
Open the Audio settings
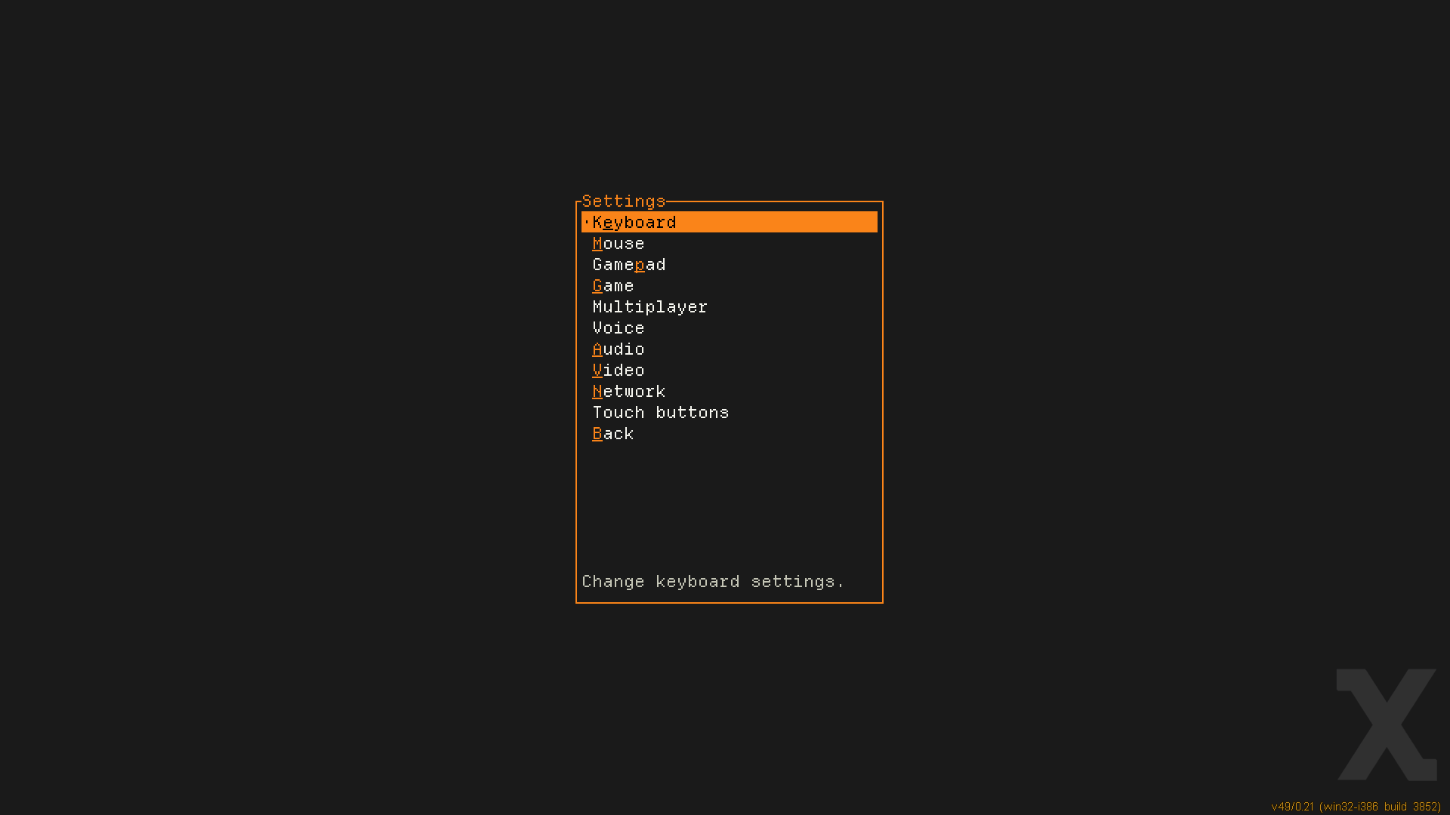point(619,349)
